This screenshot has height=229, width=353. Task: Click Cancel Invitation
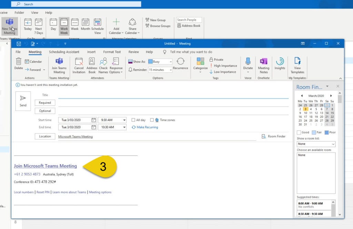point(79,66)
